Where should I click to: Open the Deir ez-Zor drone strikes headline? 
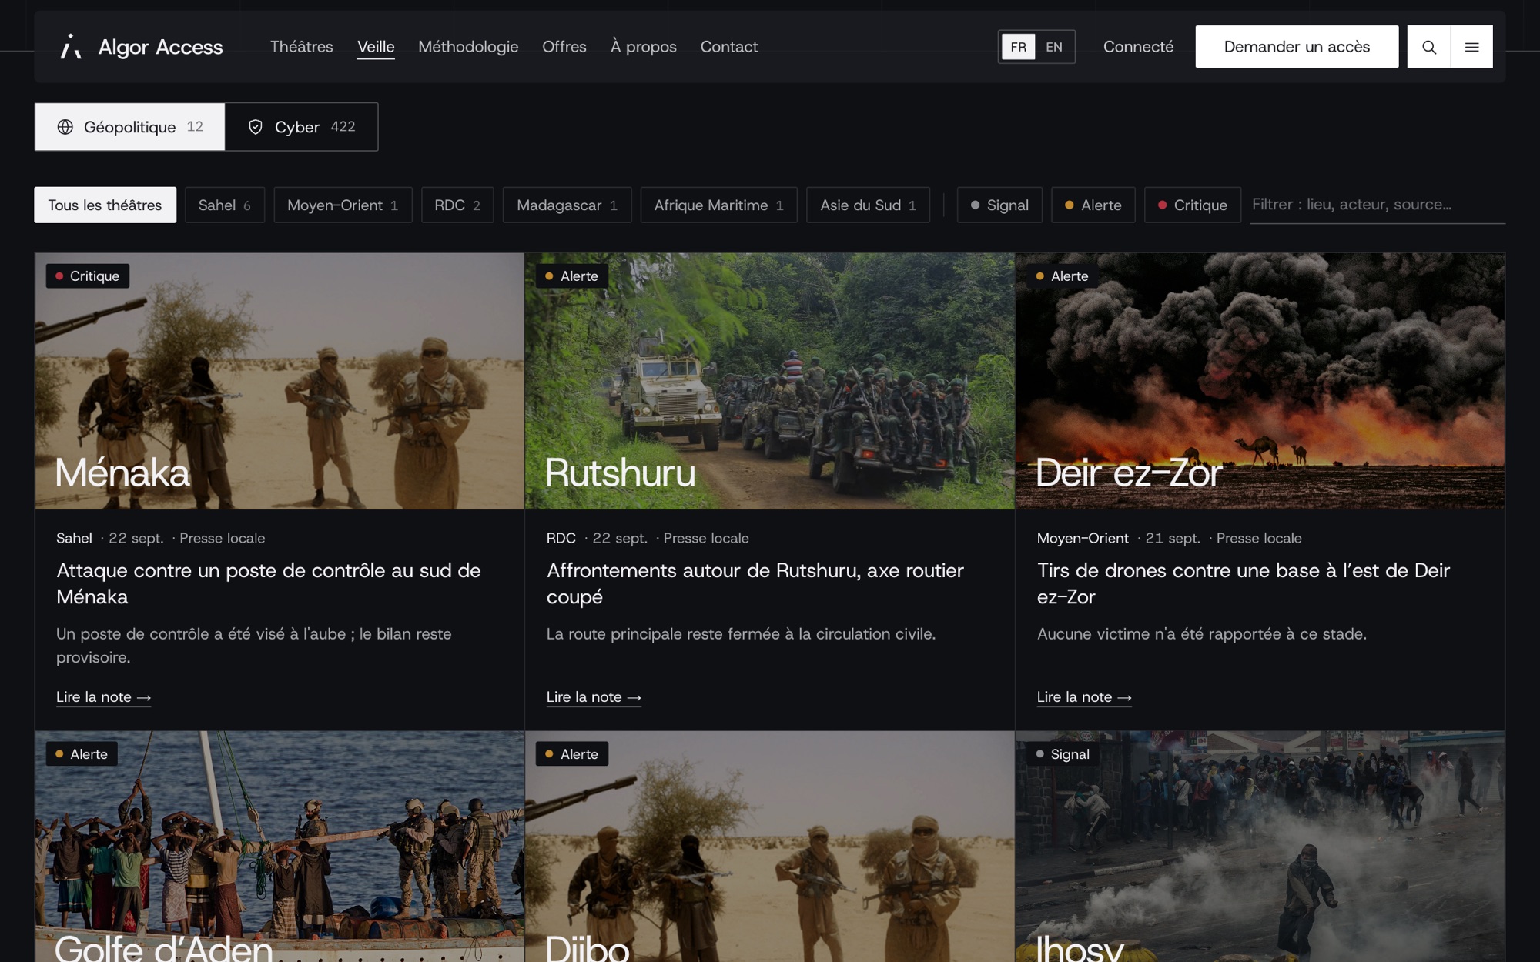click(x=1244, y=583)
